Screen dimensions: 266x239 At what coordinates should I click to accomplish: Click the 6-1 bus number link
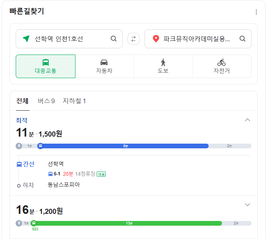pos(57,174)
